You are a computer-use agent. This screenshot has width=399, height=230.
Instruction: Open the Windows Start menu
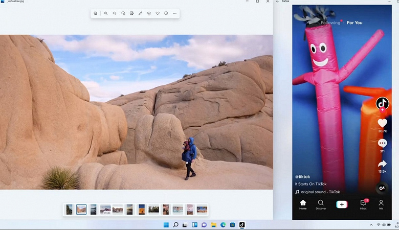[166, 225]
